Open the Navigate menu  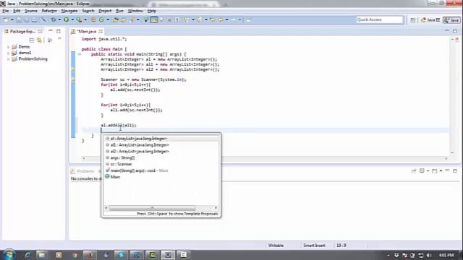click(x=69, y=11)
